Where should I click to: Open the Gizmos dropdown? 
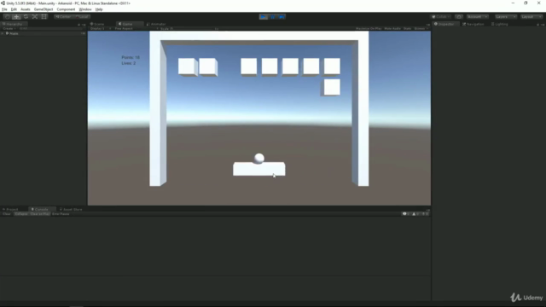pos(421,28)
